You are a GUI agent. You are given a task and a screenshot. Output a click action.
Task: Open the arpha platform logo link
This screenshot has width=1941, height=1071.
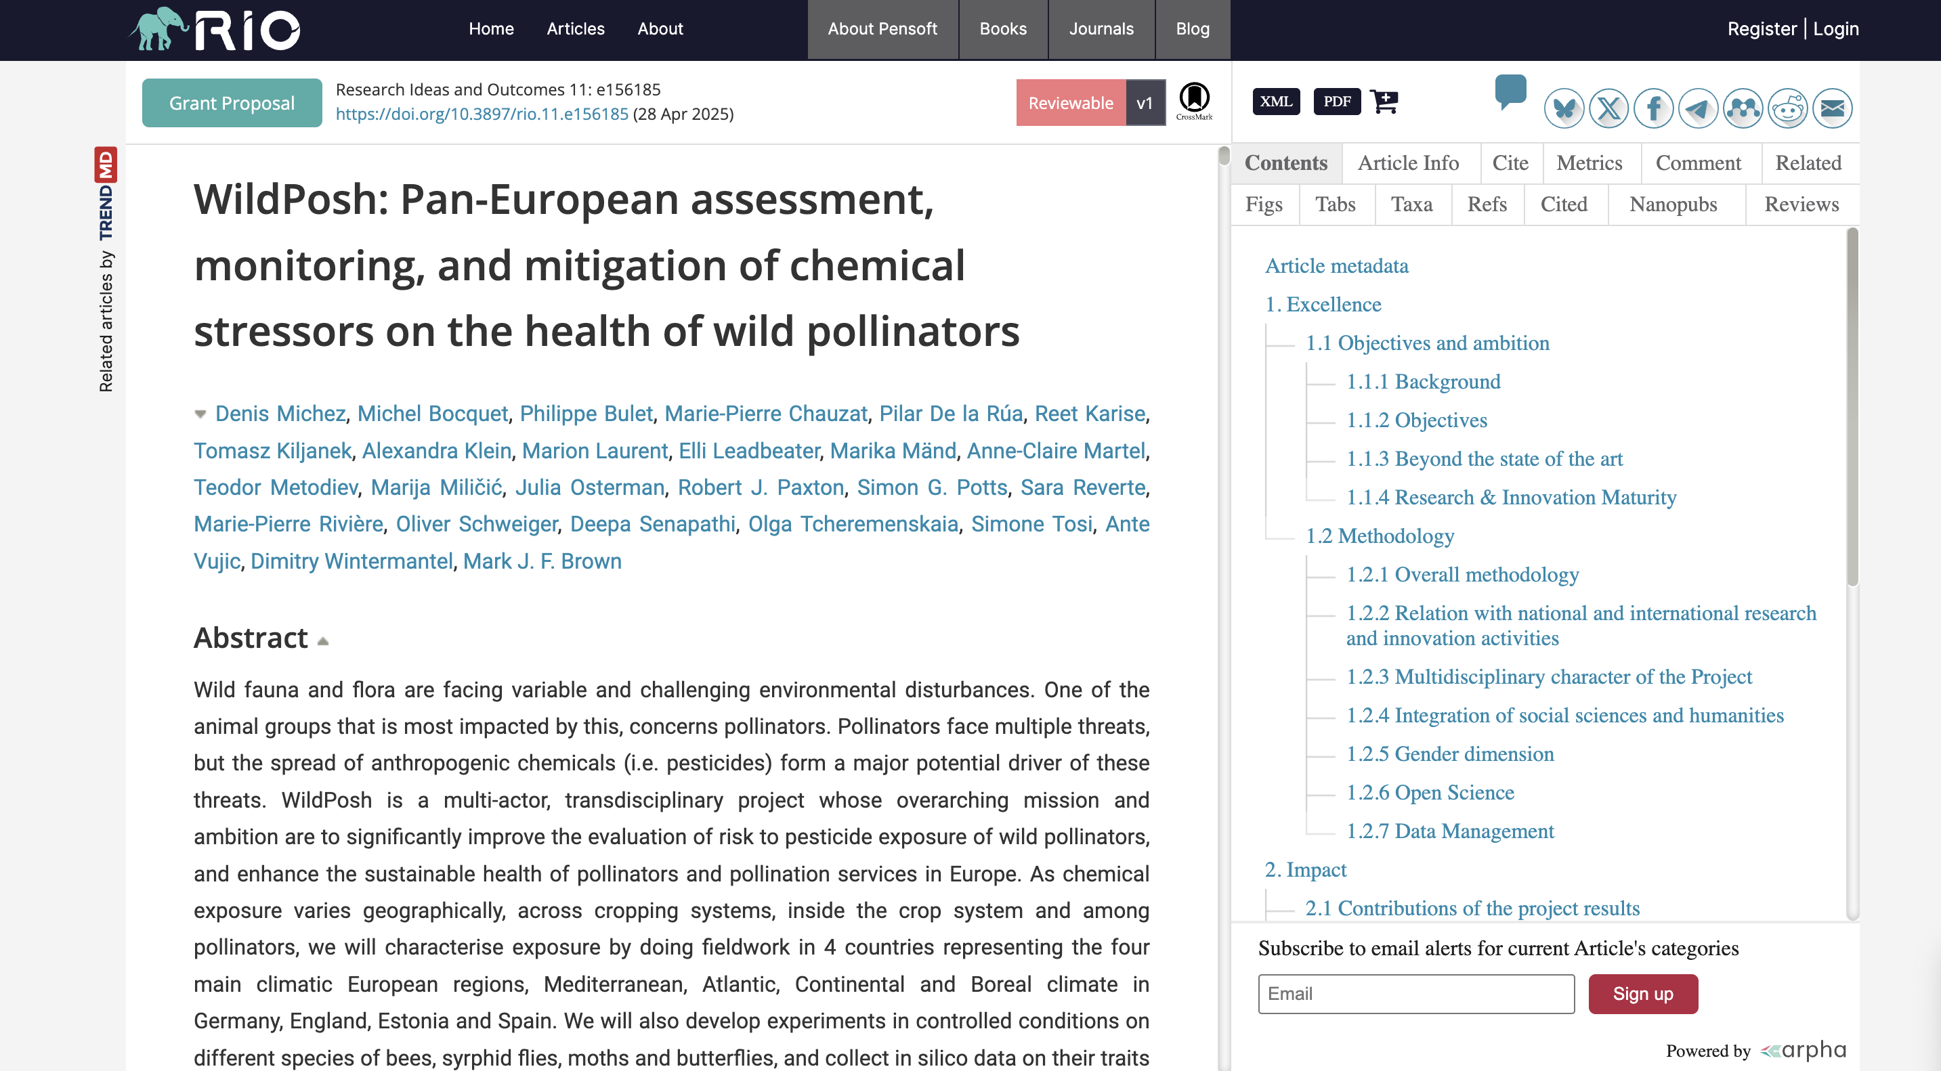tap(1803, 1050)
